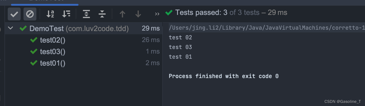Click the Sort Alphabetically icon
This screenshot has width=365, height=106.
click(50, 14)
